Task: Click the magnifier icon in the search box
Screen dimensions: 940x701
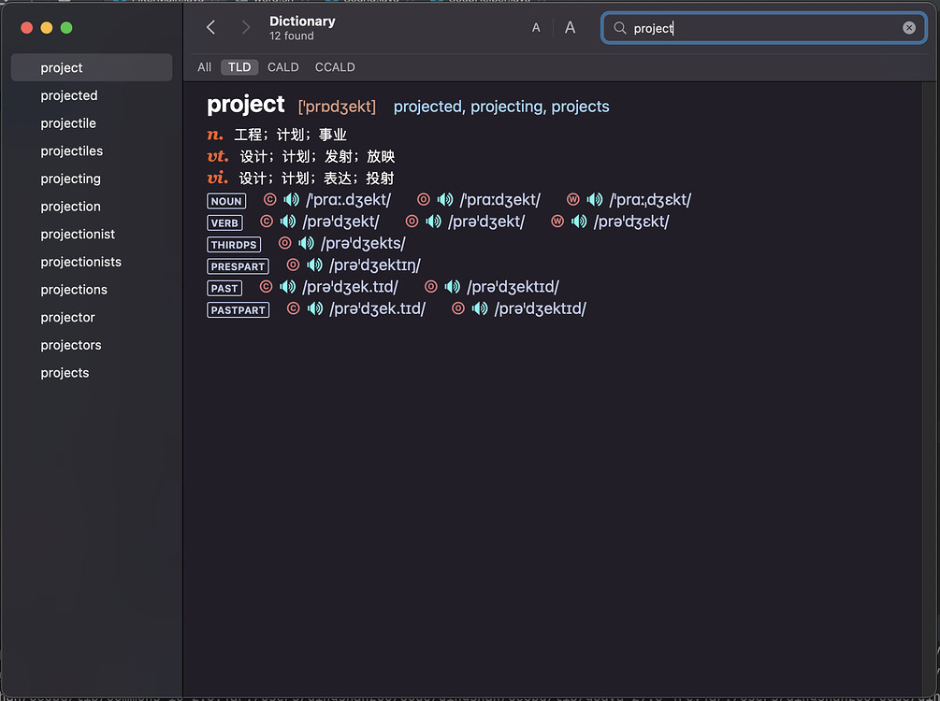Action: [x=619, y=28]
